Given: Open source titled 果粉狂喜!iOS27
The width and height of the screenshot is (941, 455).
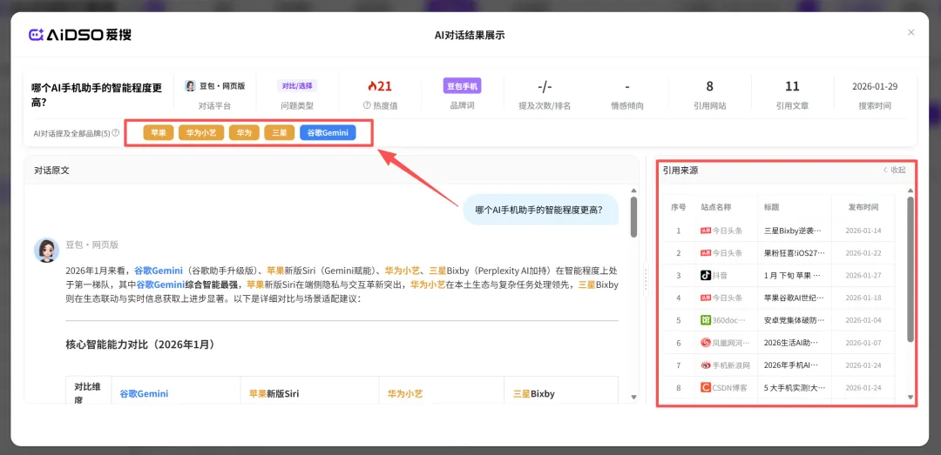Looking at the screenshot, I should point(795,253).
